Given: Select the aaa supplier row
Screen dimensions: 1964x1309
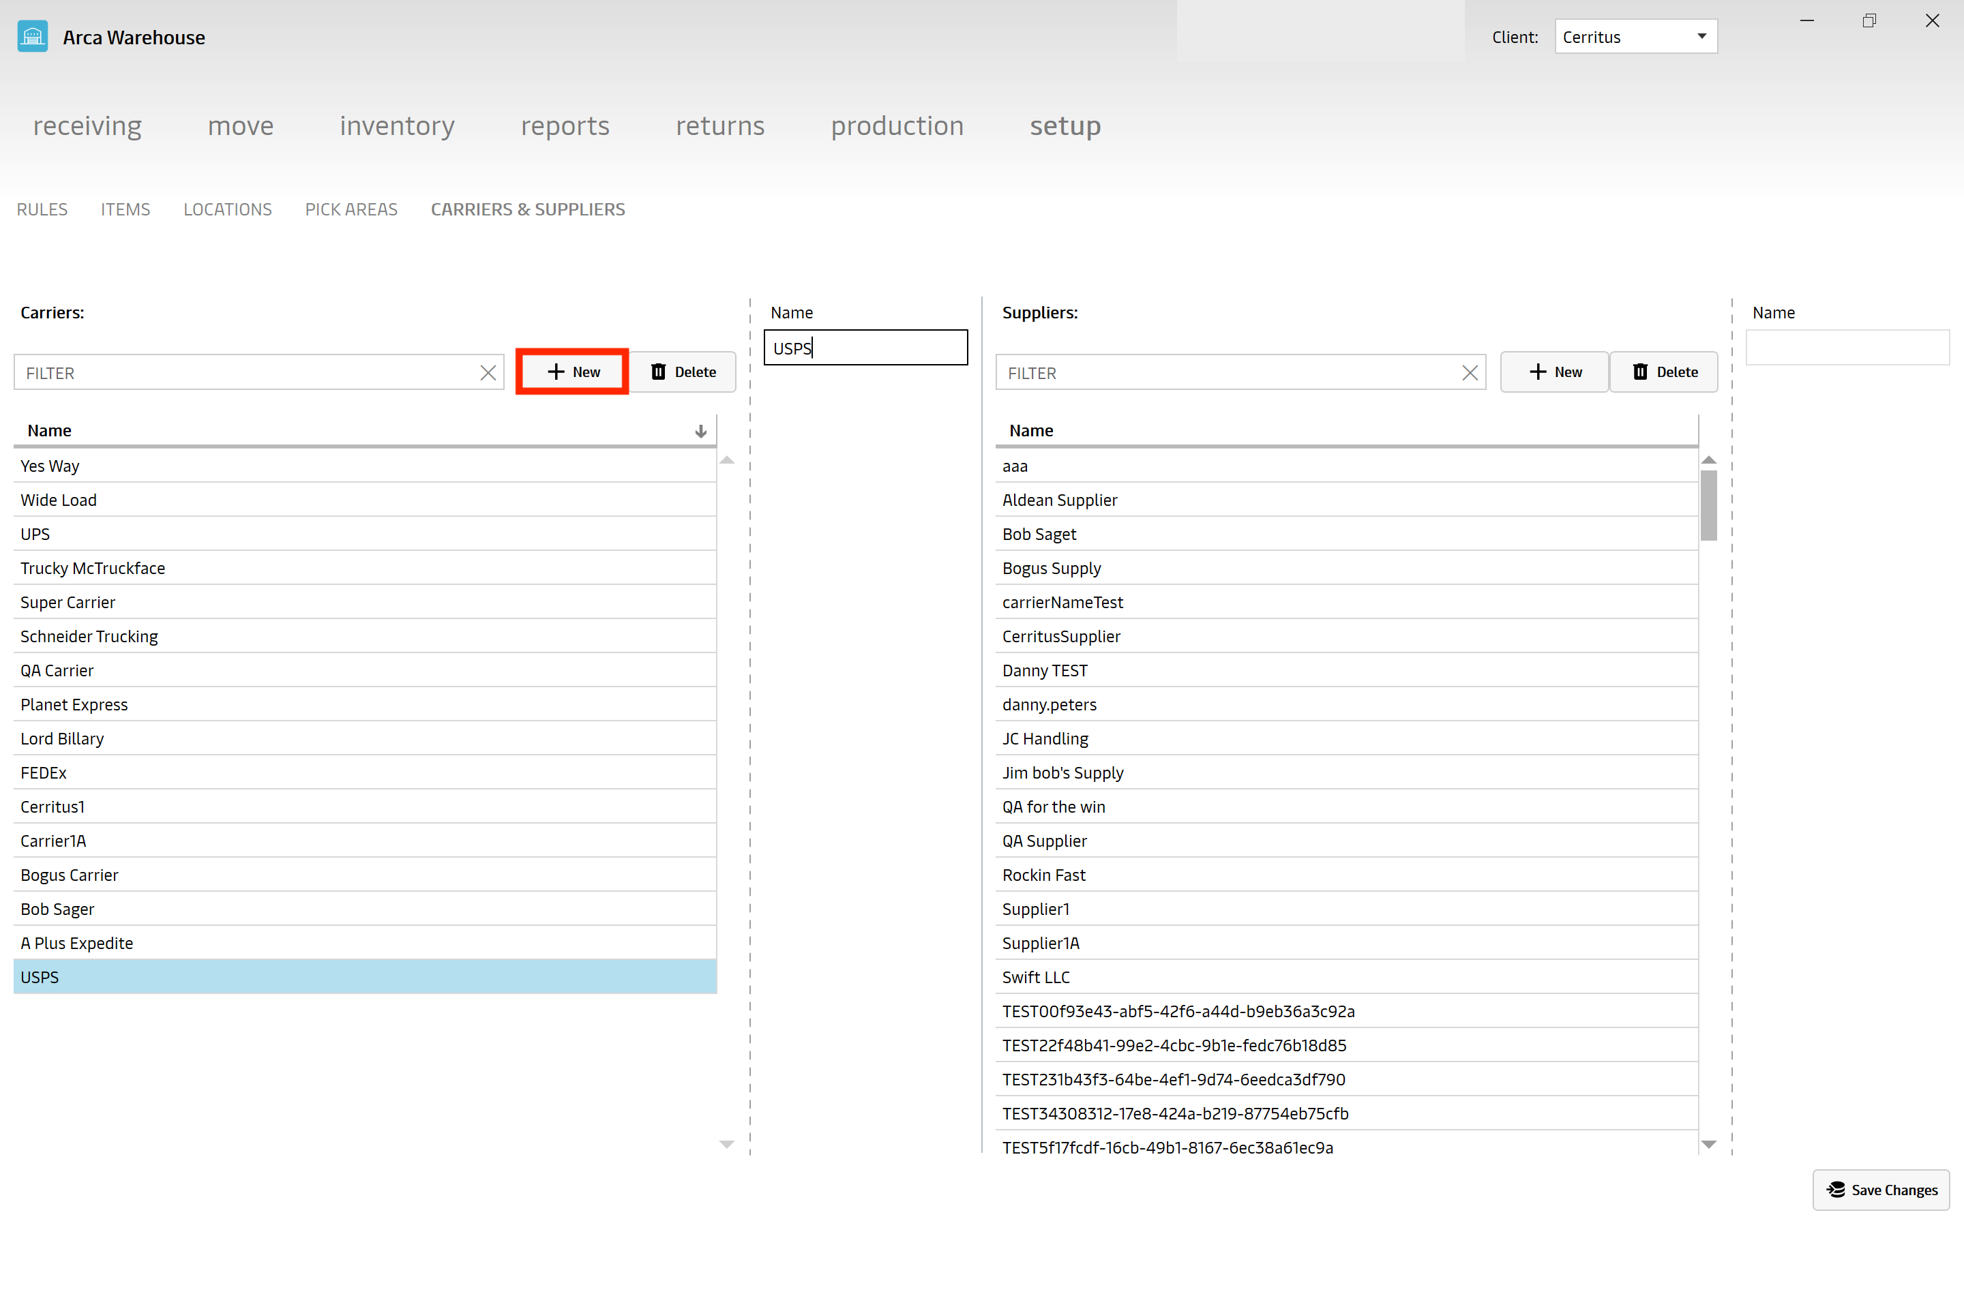Looking at the screenshot, I should [1347, 466].
